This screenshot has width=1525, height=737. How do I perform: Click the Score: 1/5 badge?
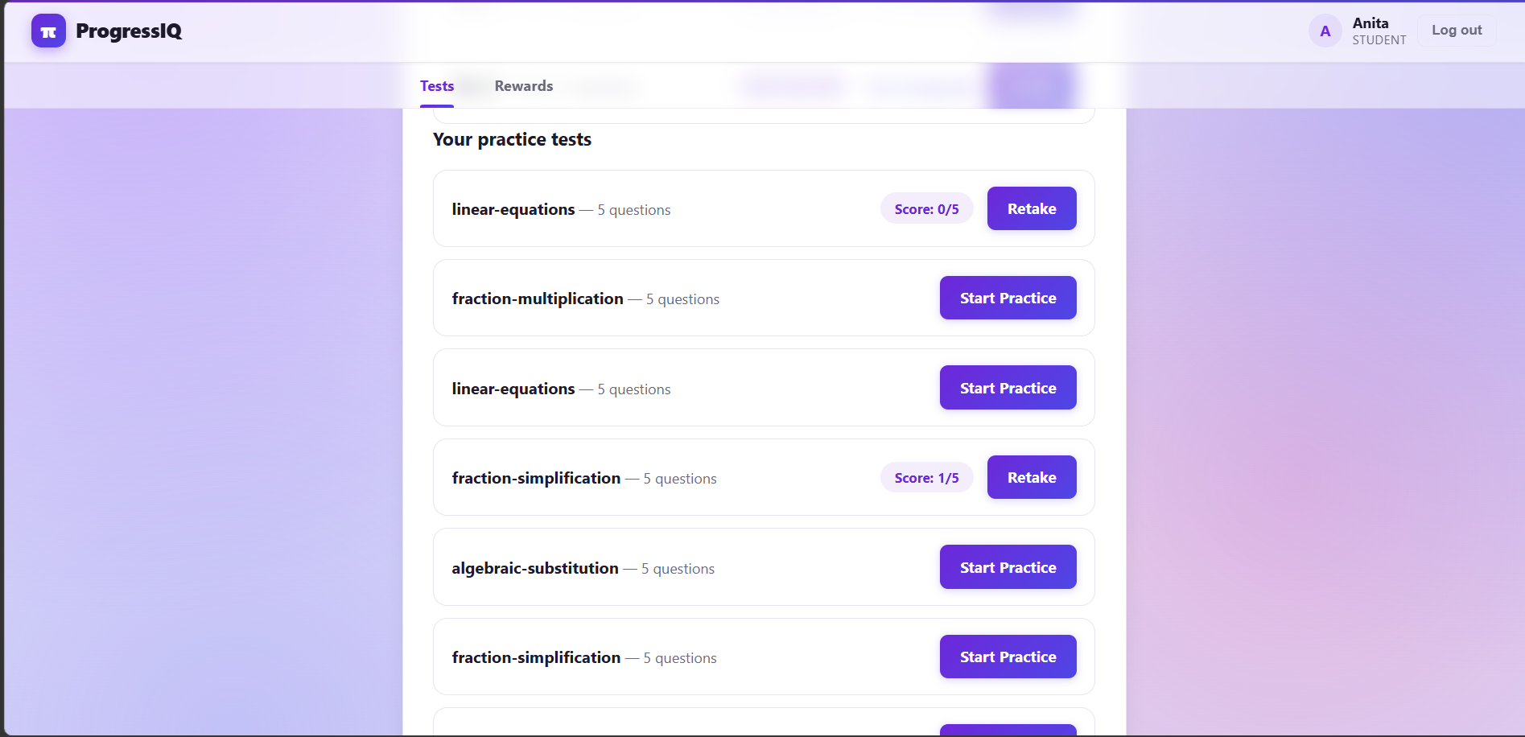926,478
